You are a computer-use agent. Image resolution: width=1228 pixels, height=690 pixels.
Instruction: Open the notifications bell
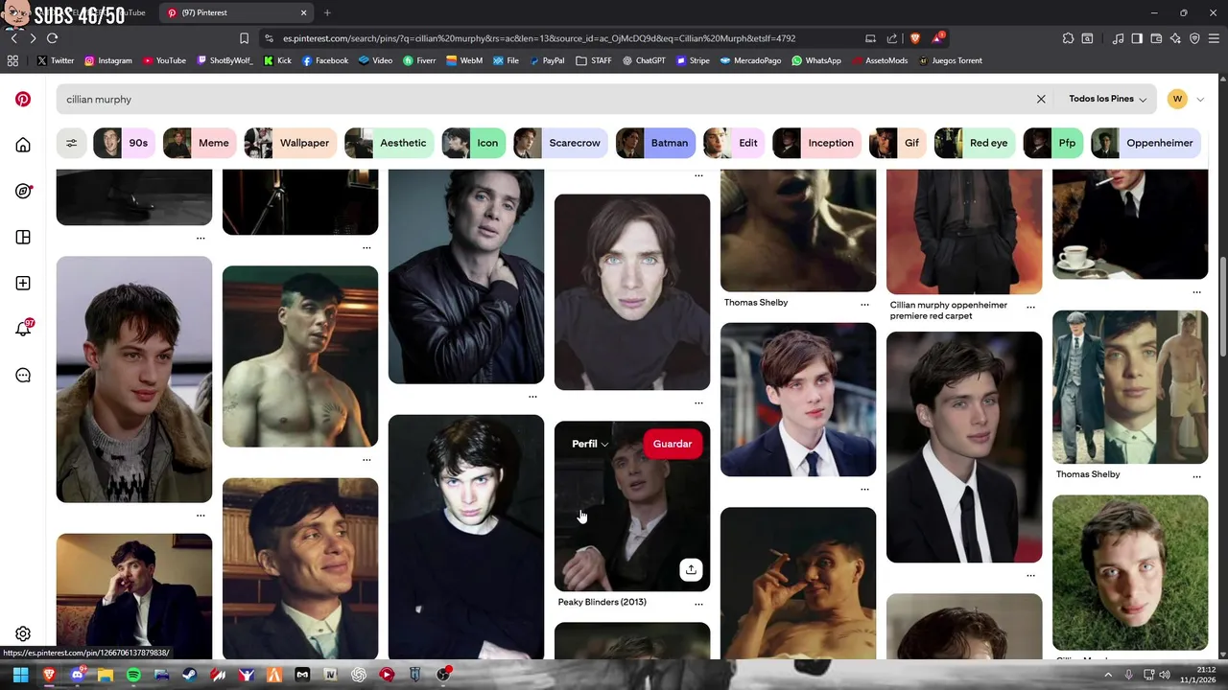click(23, 329)
